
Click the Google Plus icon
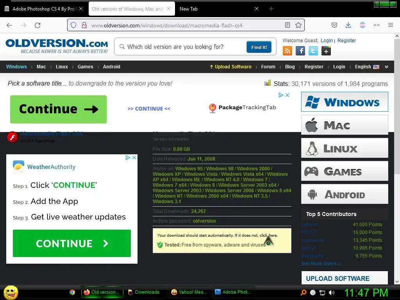pyautogui.click(x=326, y=51)
